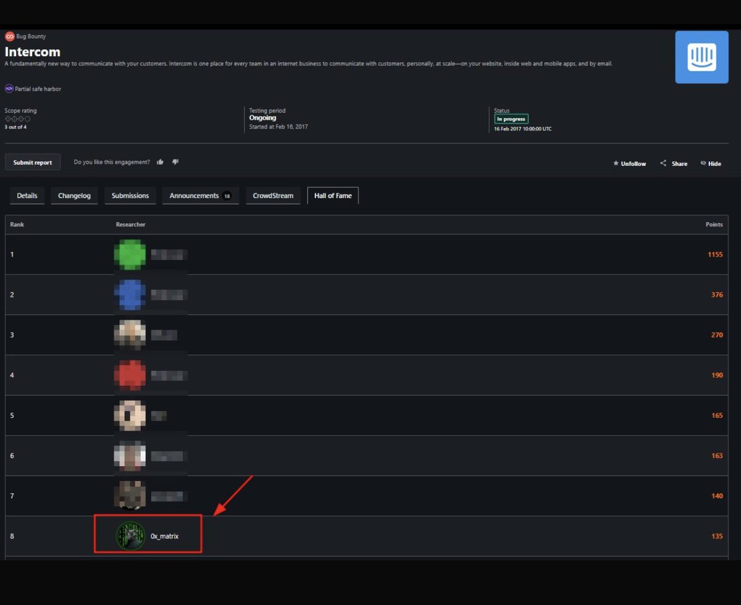
Task: Click the 140 points value
Action: click(717, 496)
